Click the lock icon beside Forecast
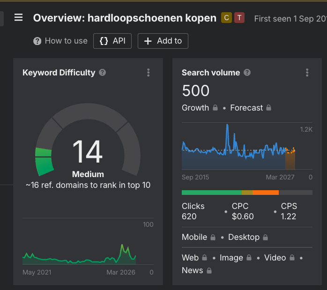 pos(269,108)
